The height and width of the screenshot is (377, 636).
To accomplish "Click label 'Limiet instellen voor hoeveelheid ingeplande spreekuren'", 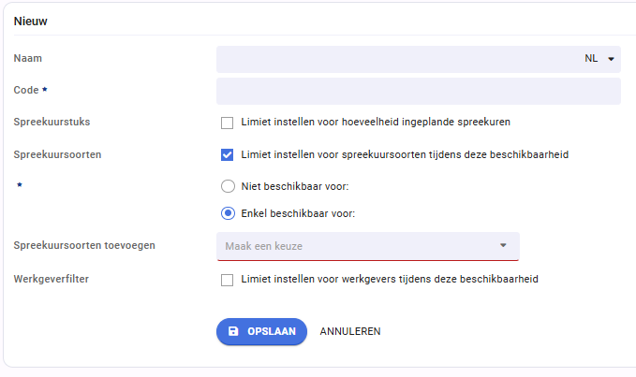I will (x=376, y=122).
